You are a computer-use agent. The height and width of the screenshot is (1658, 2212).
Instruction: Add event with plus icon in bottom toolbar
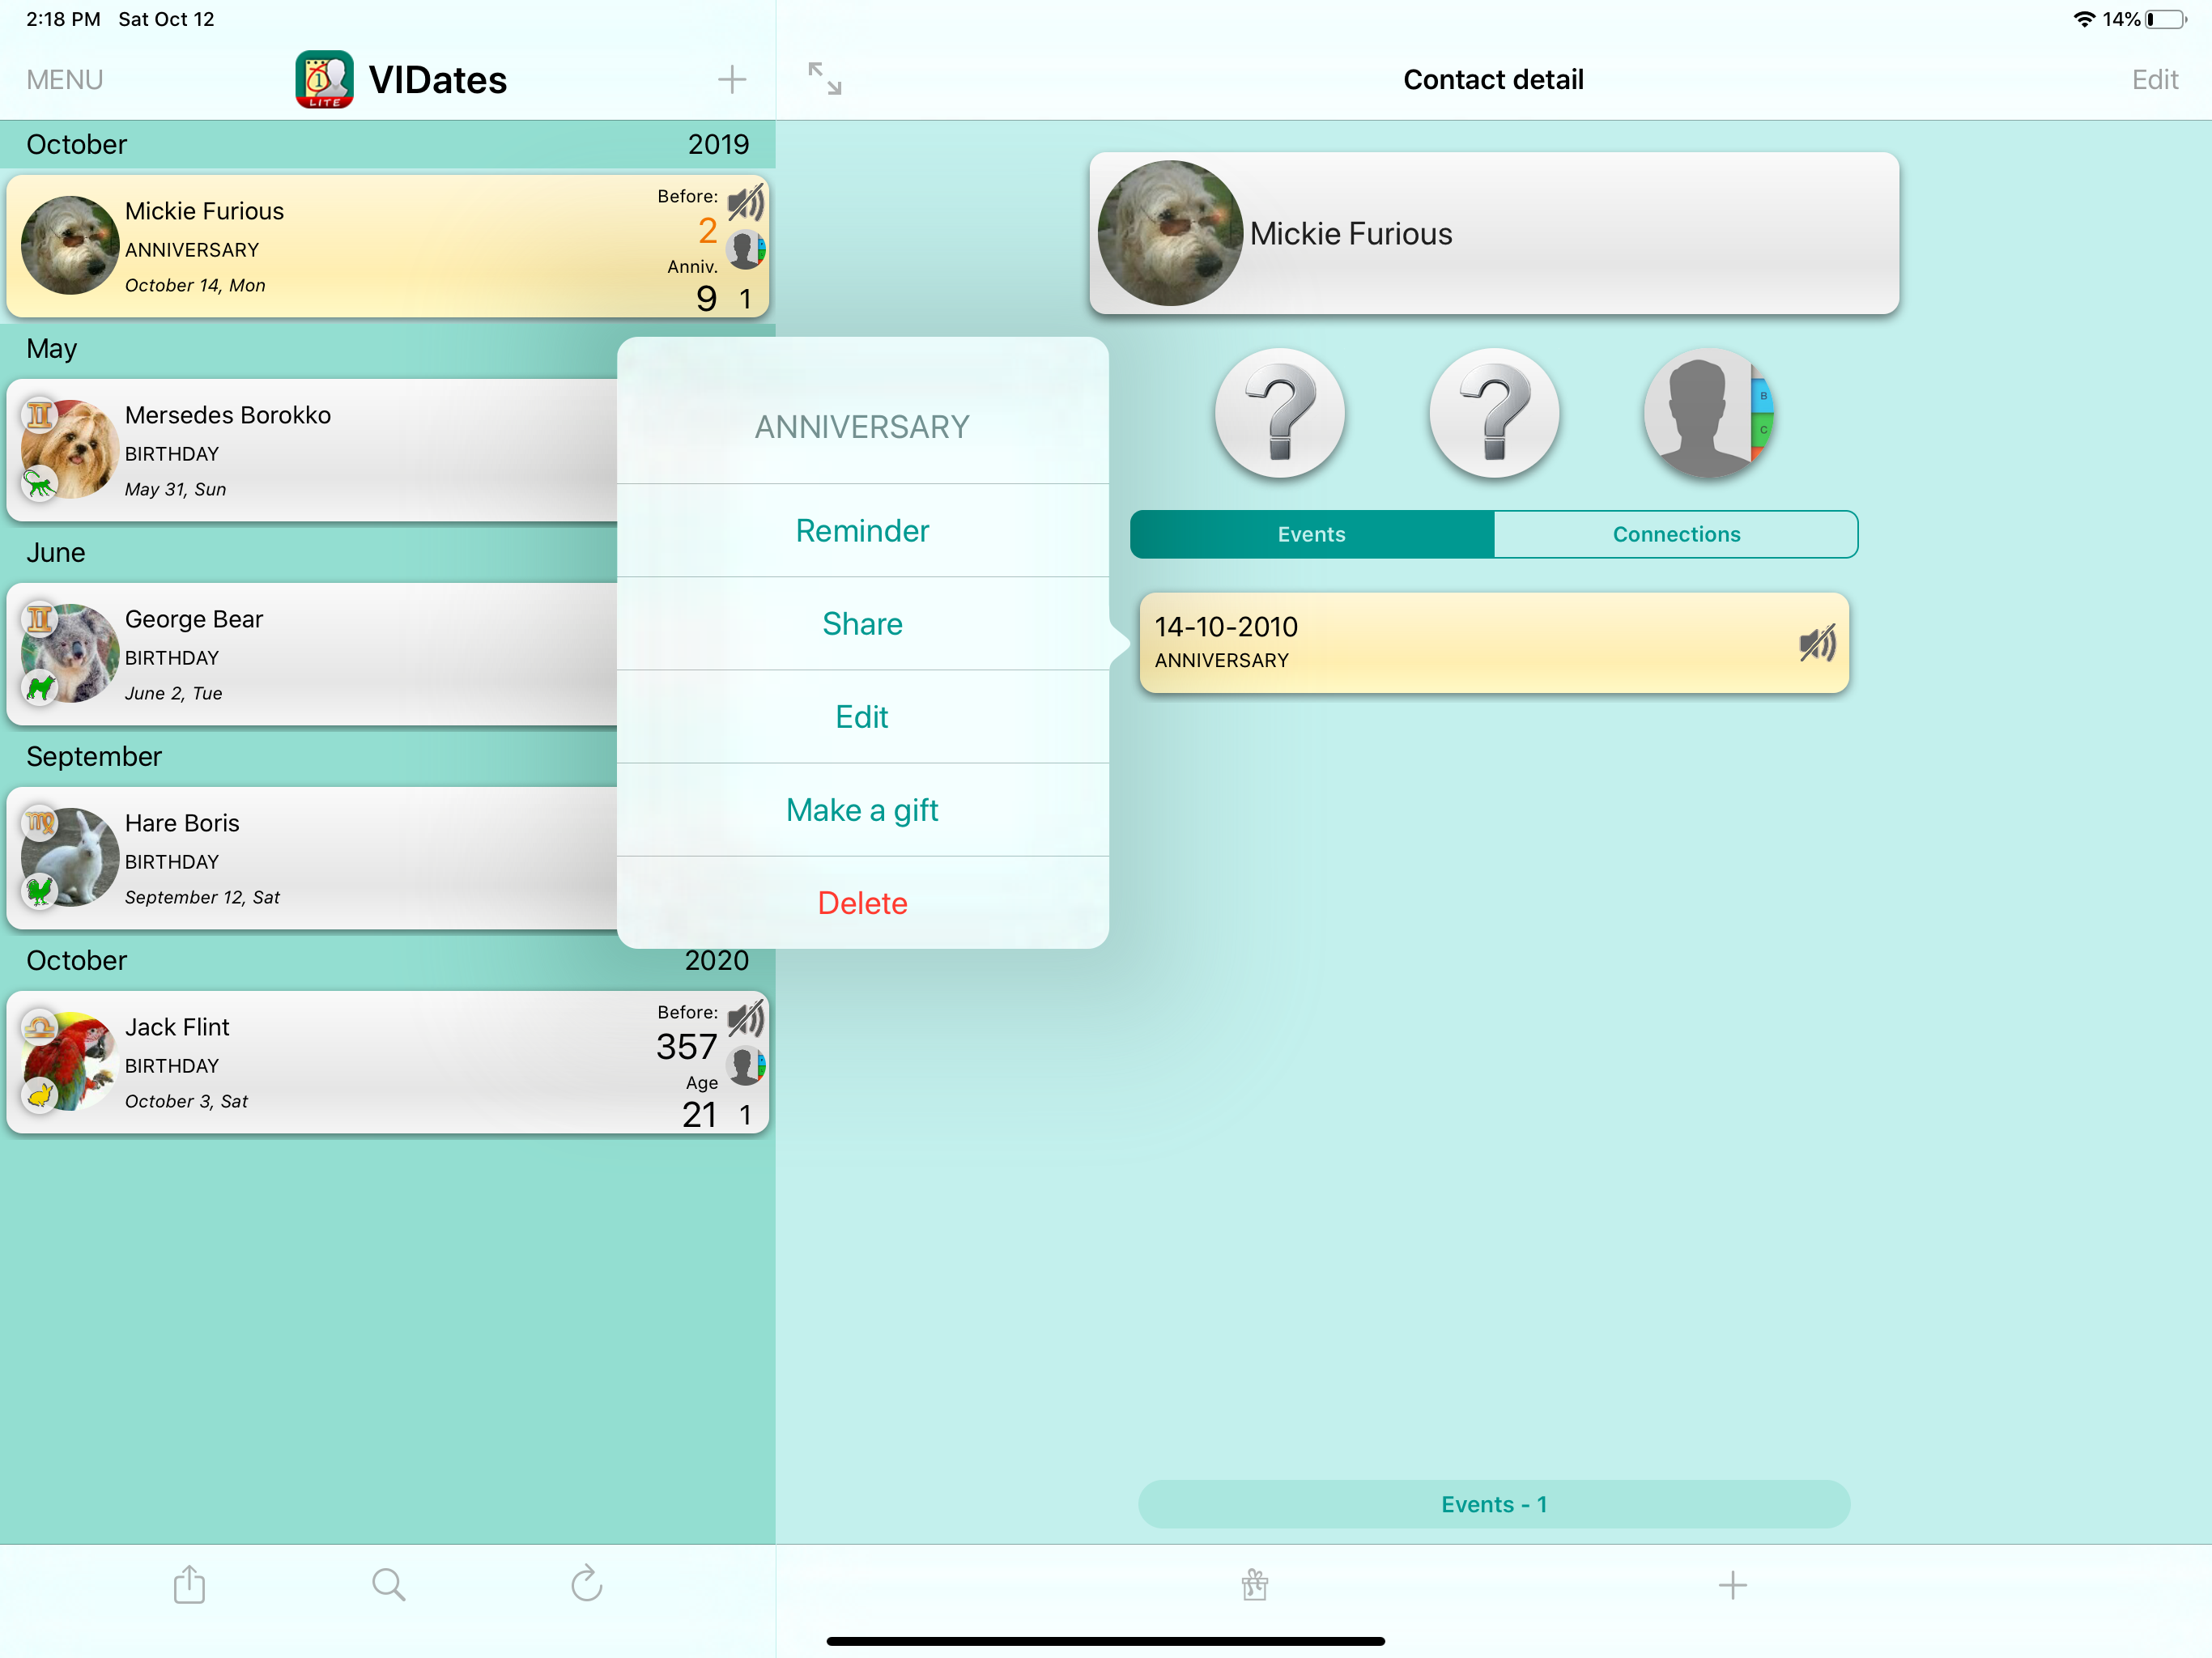tap(1733, 1585)
